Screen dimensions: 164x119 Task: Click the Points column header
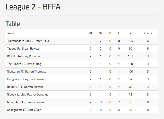[x=148, y=33]
